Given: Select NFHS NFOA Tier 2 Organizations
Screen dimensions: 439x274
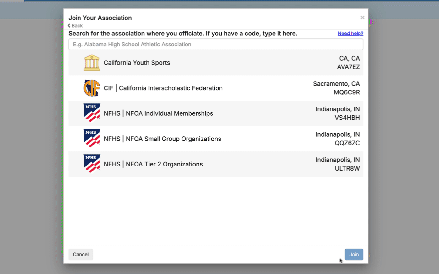Looking at the screenshot, I should pos(153,164).
